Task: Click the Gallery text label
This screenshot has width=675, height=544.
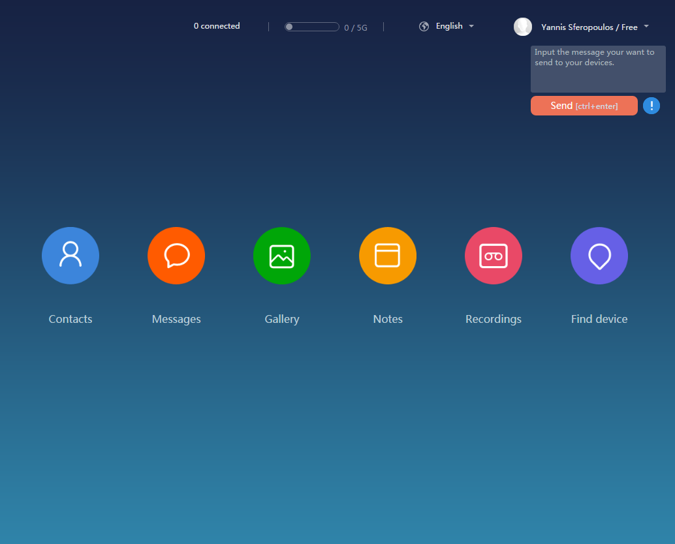Action: (x=282, y=319)
